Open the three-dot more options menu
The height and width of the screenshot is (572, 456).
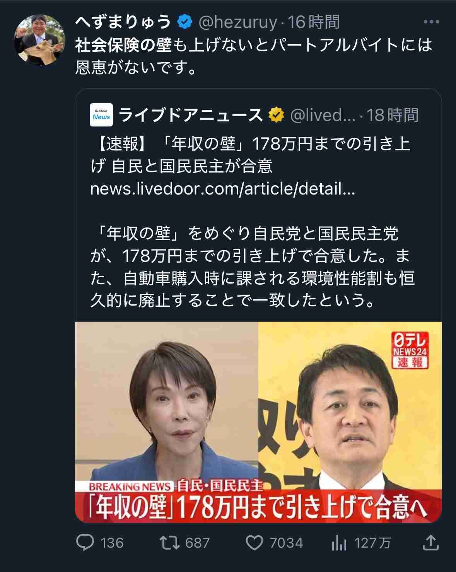[x=431, y=22]
